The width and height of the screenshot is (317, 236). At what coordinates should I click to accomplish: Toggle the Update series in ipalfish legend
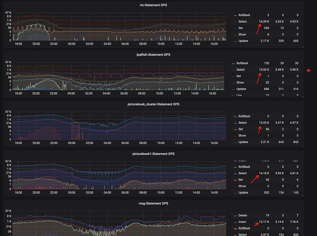pyautogui.click(x=241, y=89)
